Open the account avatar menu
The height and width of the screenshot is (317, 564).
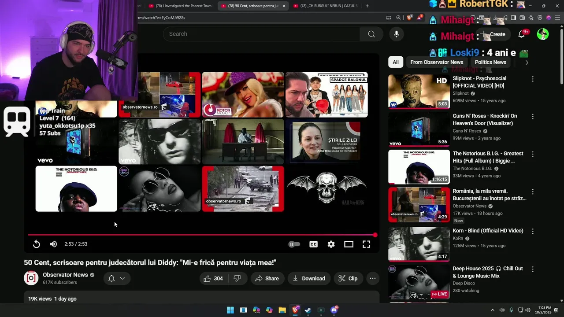pyautogui.click(x=543, y=34)
